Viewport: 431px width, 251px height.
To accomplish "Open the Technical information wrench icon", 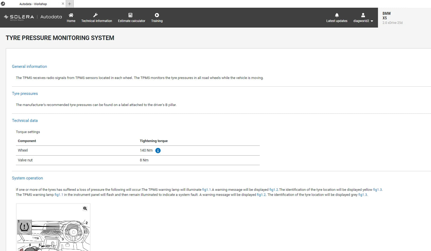I will pos(95,15).
